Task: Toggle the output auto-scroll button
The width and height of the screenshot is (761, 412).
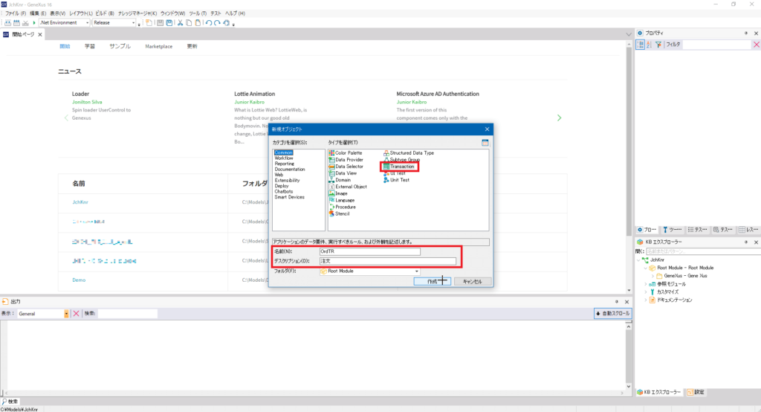Action: click(612, 313)
